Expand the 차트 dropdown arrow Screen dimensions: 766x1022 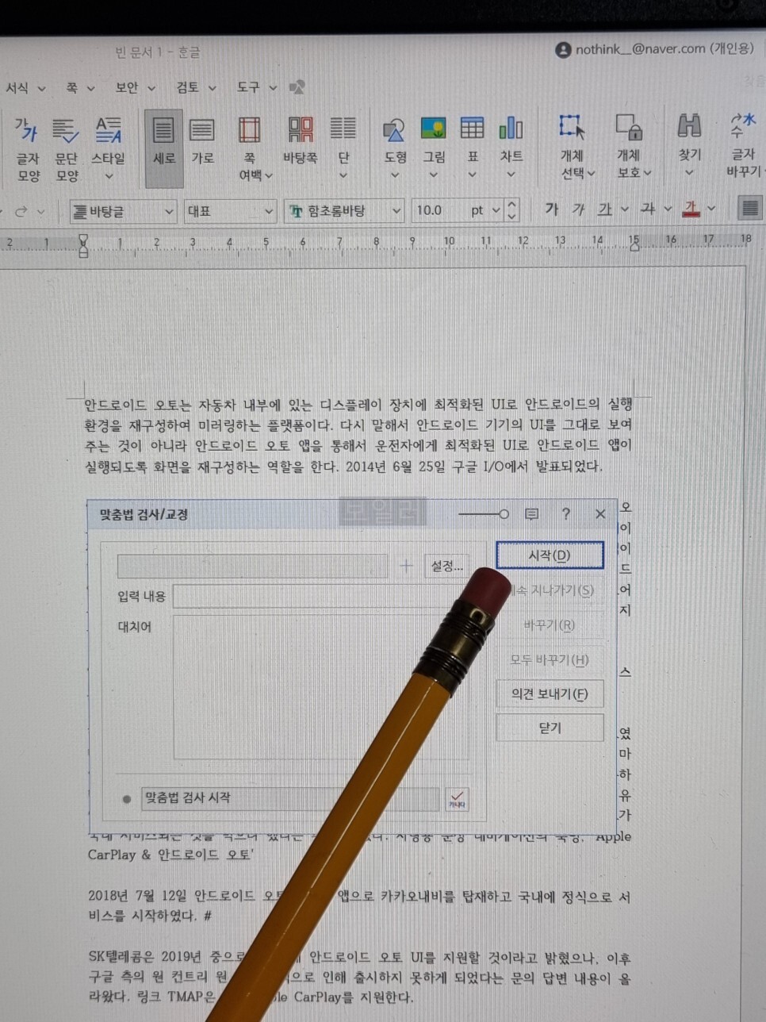pyautogui.click(x=511, y=175)
